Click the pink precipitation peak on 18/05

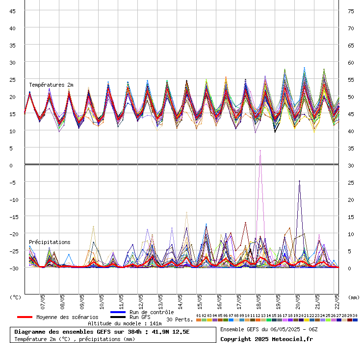click(x=260, y=150)
